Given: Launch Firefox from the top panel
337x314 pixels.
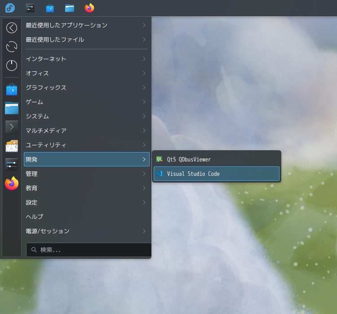Looking at the screenshot, I should [x=89, y=8].
